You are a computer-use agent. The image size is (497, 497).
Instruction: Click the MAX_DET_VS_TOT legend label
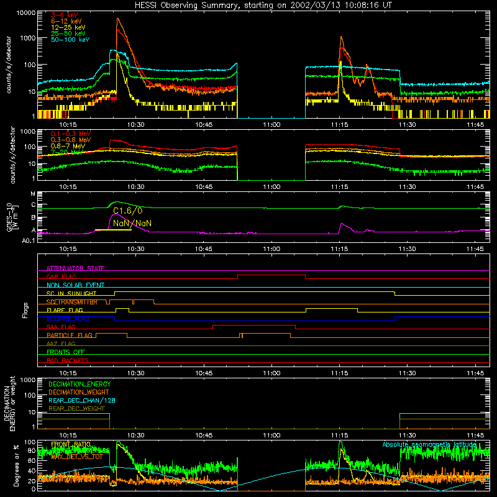coord(77,457)
